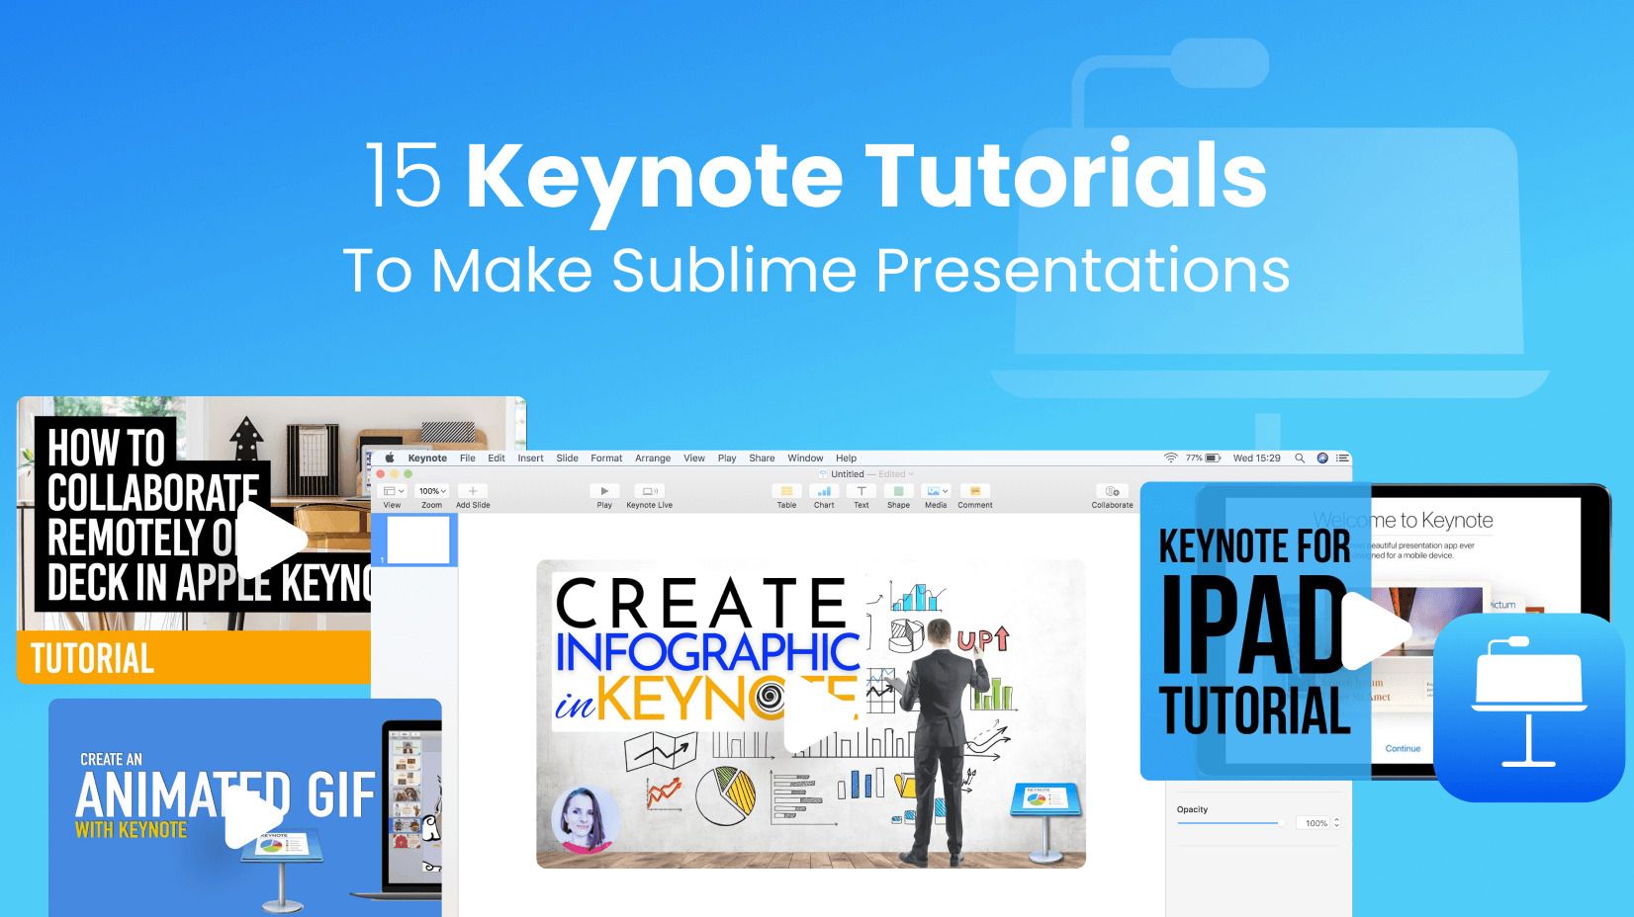The height and width of the screenshot is (917, 1634).
Task: Click the Play slideshow toolbar icon
Action: pos(604,492)
